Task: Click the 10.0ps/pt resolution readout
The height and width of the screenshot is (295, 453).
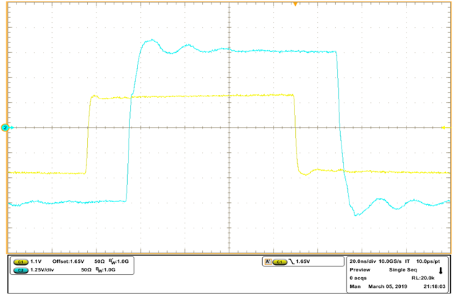Action: point(428,261)
